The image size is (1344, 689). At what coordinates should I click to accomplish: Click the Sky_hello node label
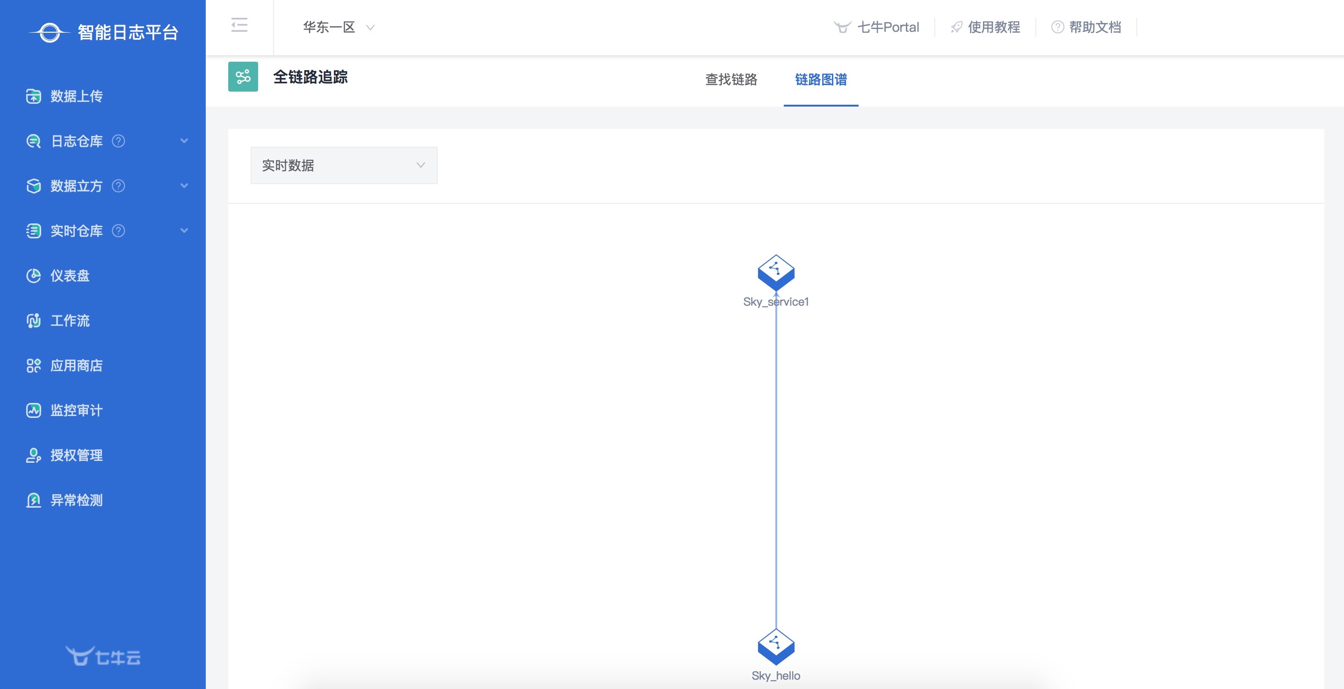[776, 675]
